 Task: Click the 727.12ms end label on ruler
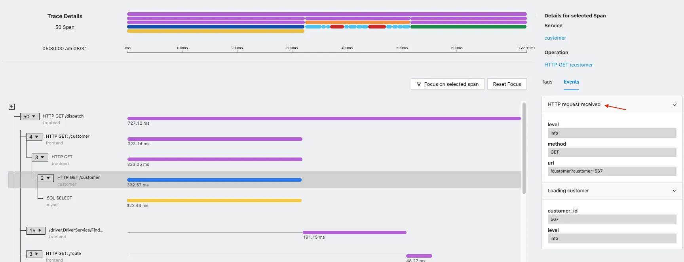pos(526,48)
